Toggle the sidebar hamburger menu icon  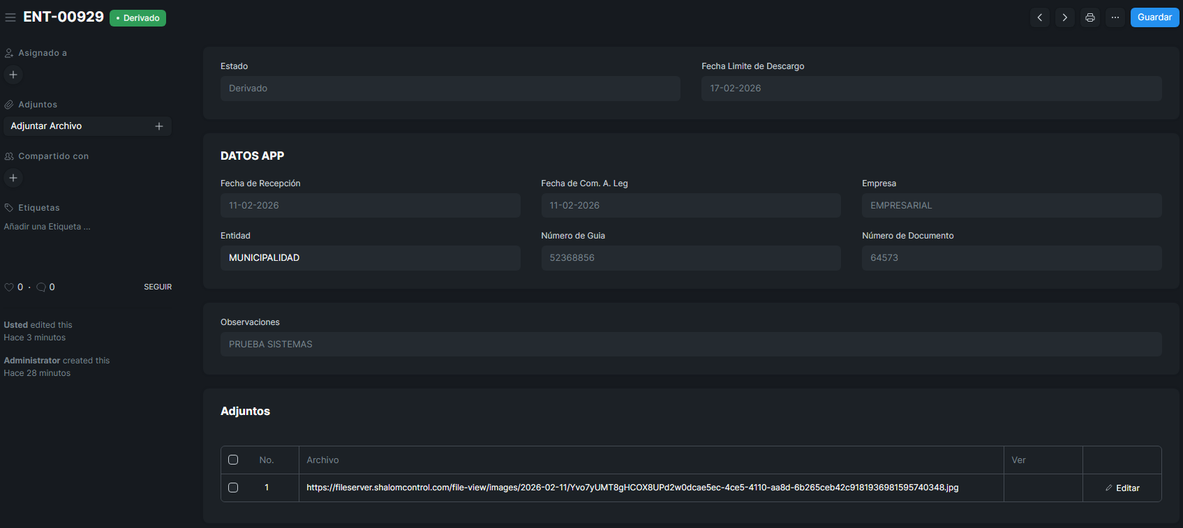click(x=10, y=17)
